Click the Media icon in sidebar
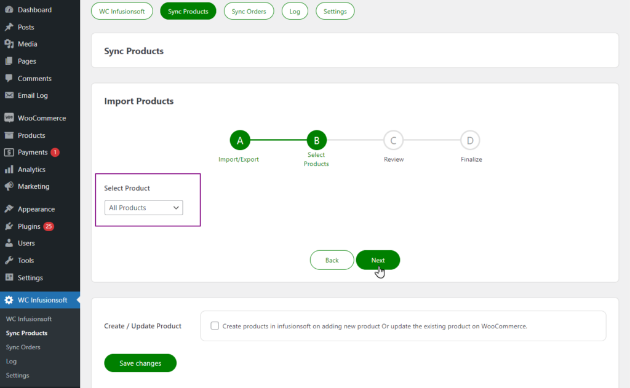The image size is (630, 388). tap(9, 44)
